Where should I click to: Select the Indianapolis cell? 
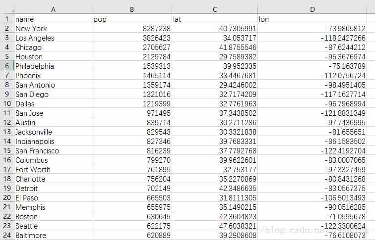pos(53,141)
